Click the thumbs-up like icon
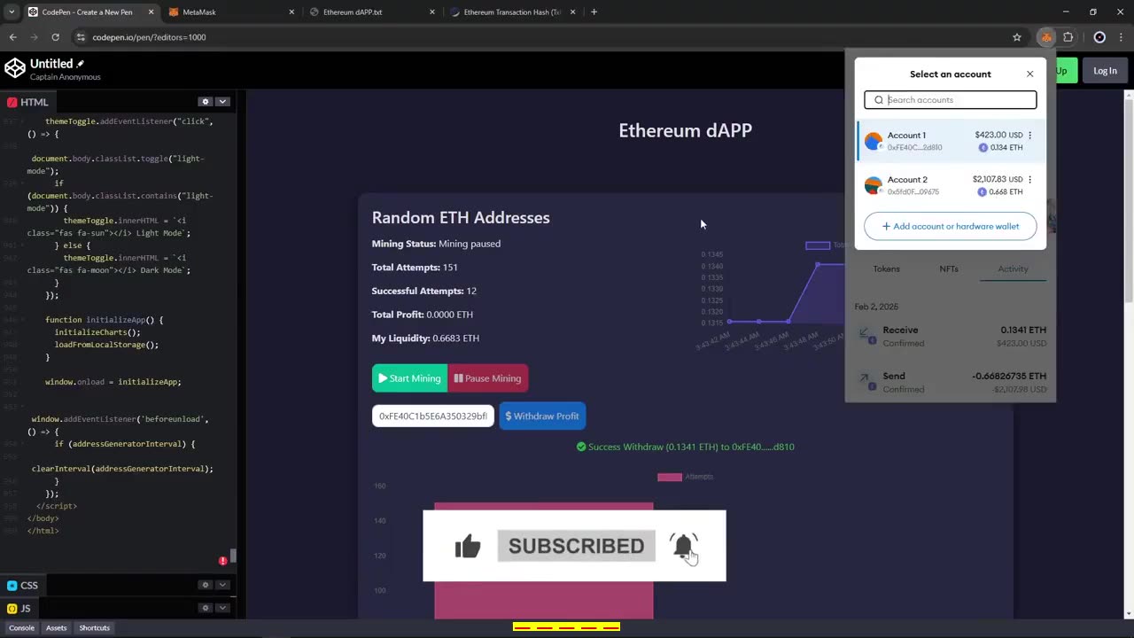Screen dimensions: 1134x638 [468, 547]
